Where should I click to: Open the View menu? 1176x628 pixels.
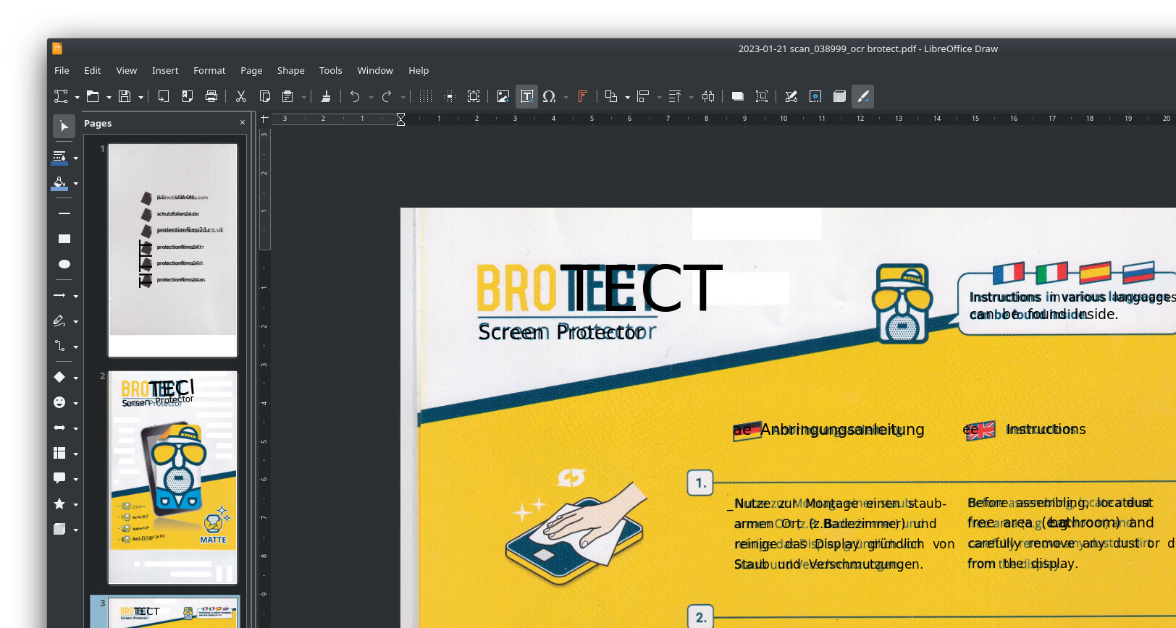126,70
